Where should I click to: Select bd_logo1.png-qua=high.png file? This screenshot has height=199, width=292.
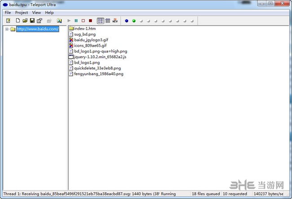[x=101, y=51]
